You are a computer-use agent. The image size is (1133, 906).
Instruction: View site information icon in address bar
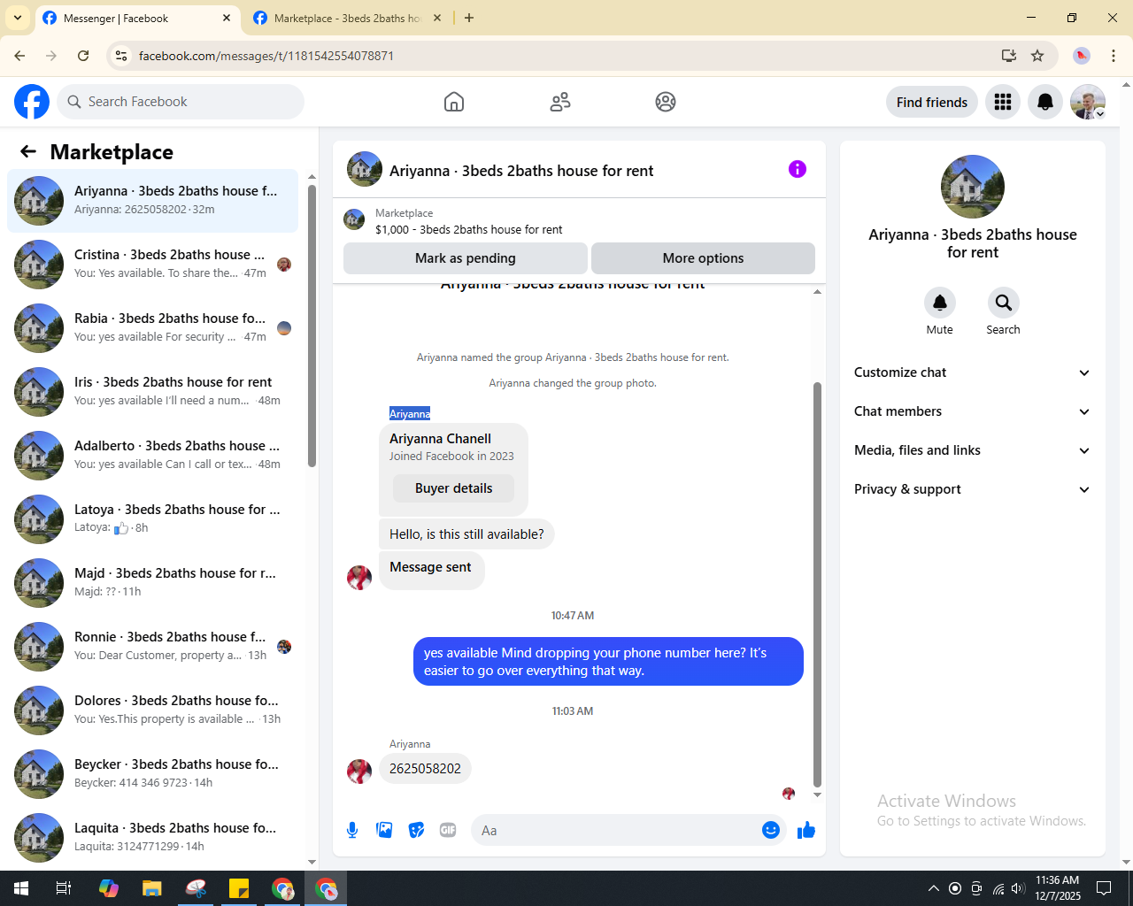121,56
